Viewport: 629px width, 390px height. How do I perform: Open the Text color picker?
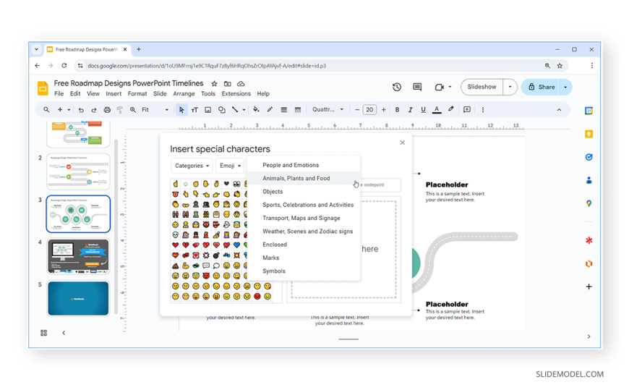tap(437, 110)
